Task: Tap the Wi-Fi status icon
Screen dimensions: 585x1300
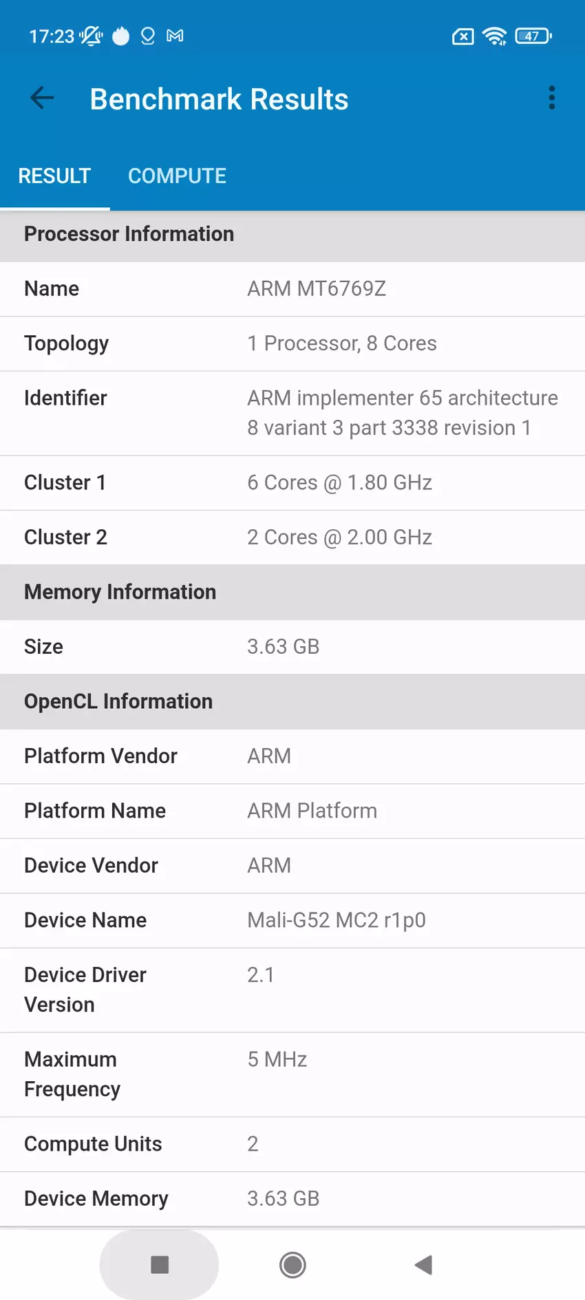Action: pos(494,36)
